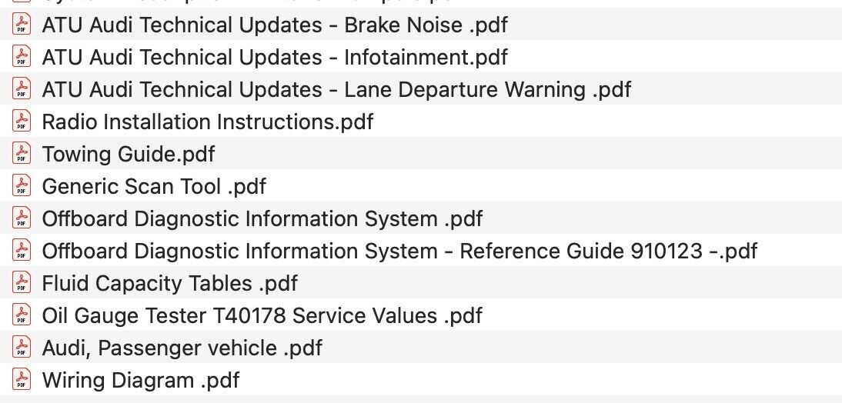Click the Generic Scan Tool PDF icon

point(22,187)
